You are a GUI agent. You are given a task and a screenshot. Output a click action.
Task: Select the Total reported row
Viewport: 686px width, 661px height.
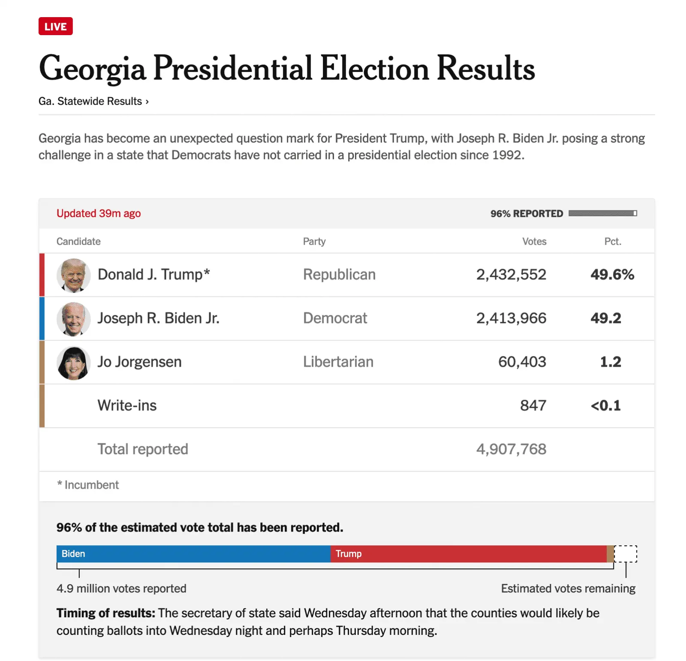click(143, 449)
